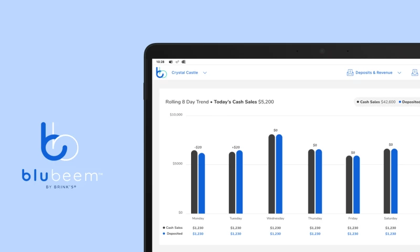The height and width of the screenshot is (252, 420).
Task: Click the blubeem logo in app header
Action: coord(162,73)
